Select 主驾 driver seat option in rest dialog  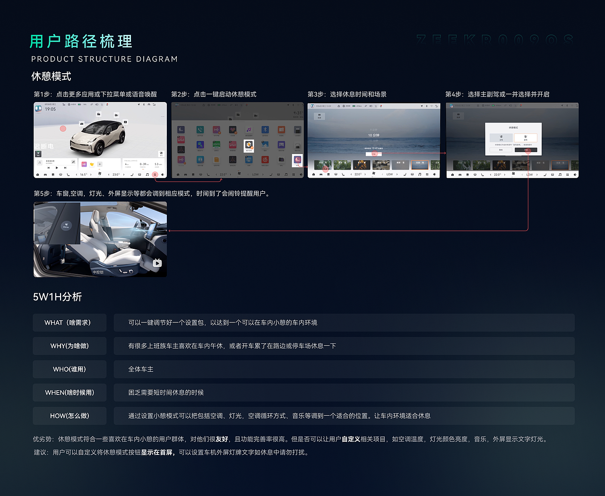(501, 138)
